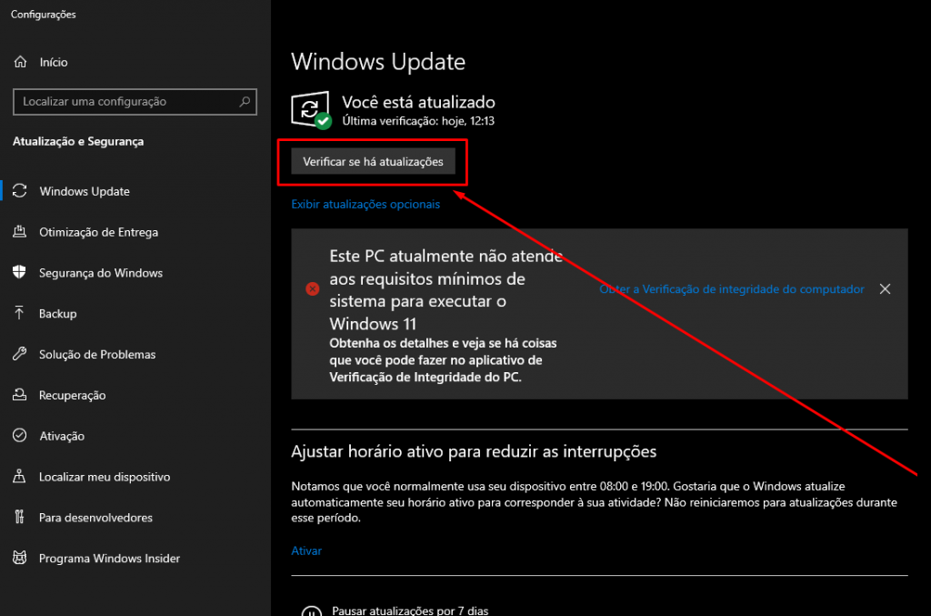
Task: Click the Ativar link for active hours
Action: (x=306, y=550)
